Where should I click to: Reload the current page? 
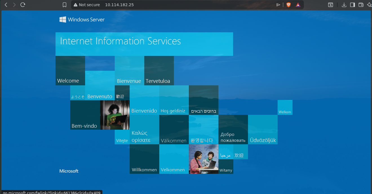(x=23, y=5)
